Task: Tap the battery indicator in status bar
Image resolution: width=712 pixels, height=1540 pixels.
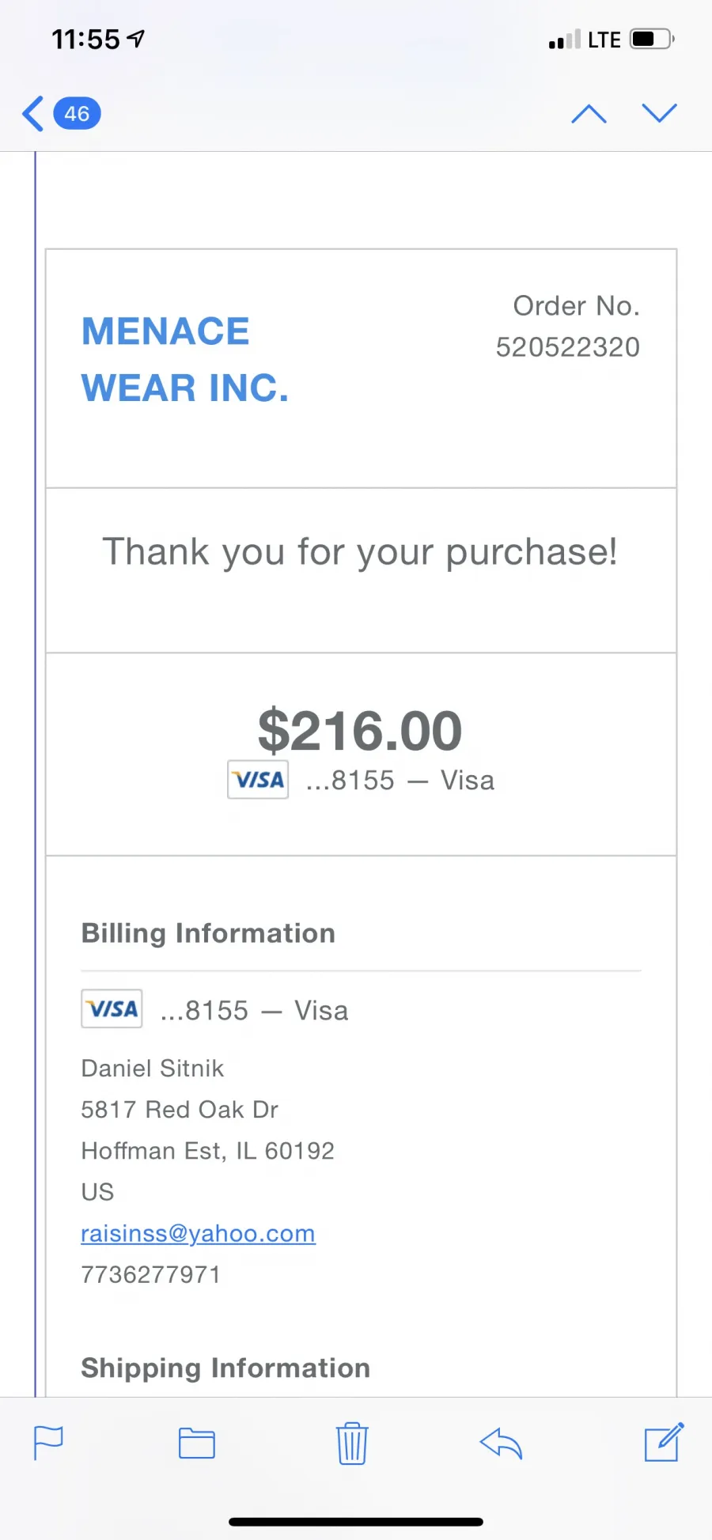Action: tap(651, 39)
